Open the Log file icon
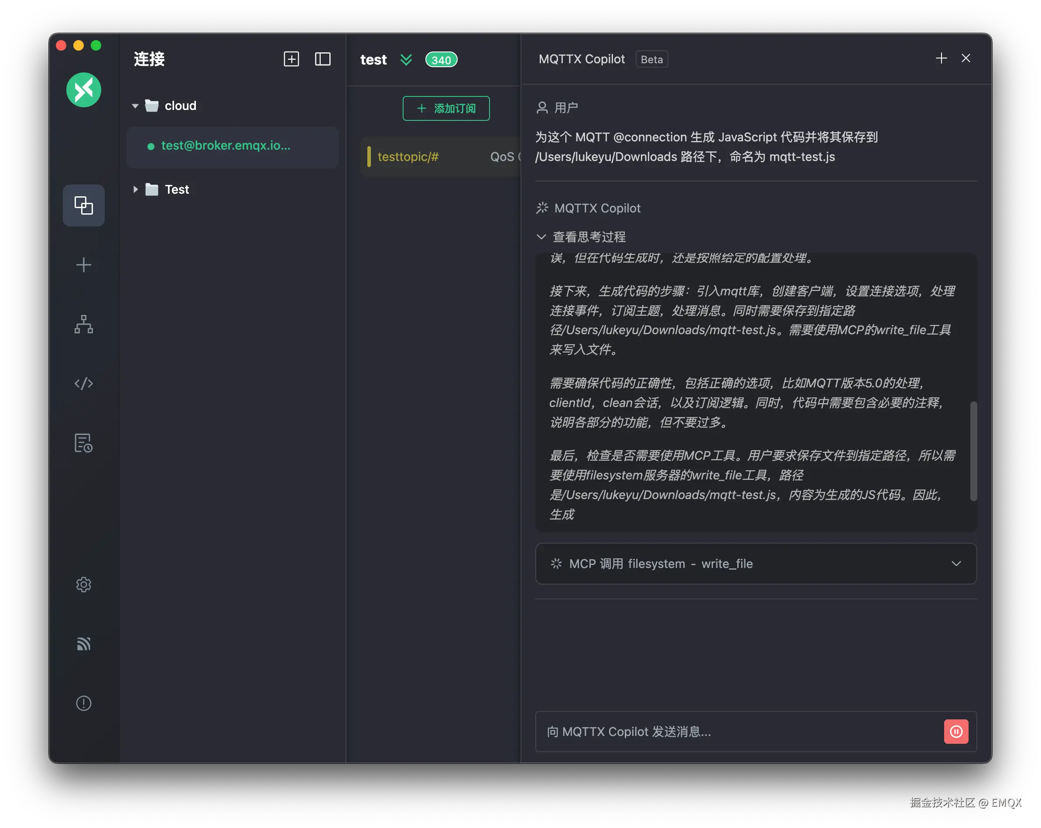Viewport: 1041px width, 828px height. pos(83,443)
